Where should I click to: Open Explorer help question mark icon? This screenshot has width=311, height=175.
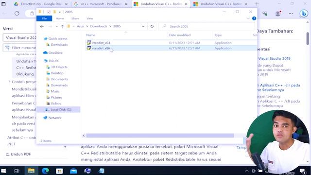(254, 18)
